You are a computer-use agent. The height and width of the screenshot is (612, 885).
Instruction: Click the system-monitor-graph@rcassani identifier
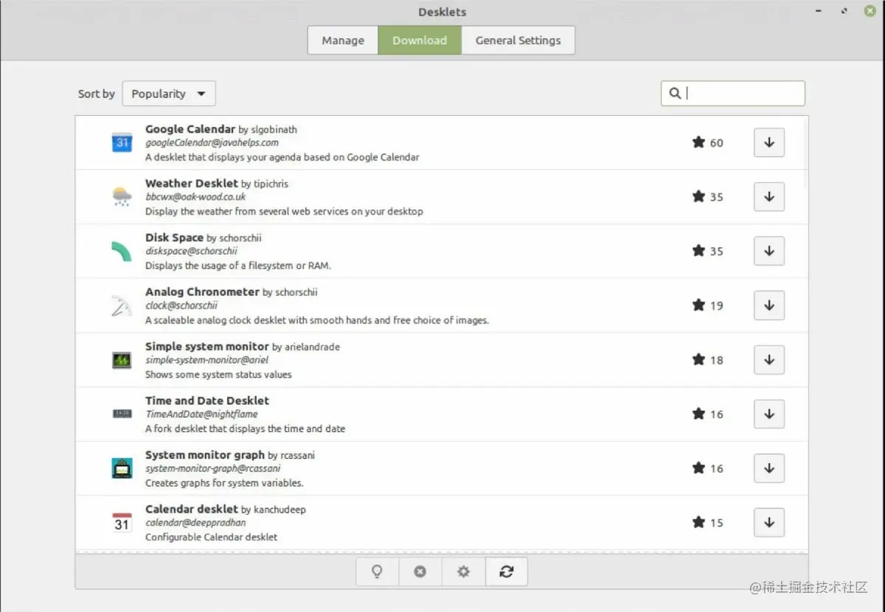(213, 468)
